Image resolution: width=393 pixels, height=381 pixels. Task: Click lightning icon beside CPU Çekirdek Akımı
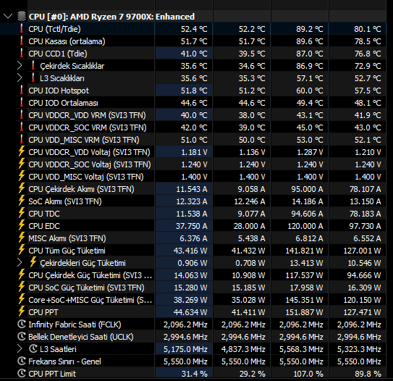[22, 188]
